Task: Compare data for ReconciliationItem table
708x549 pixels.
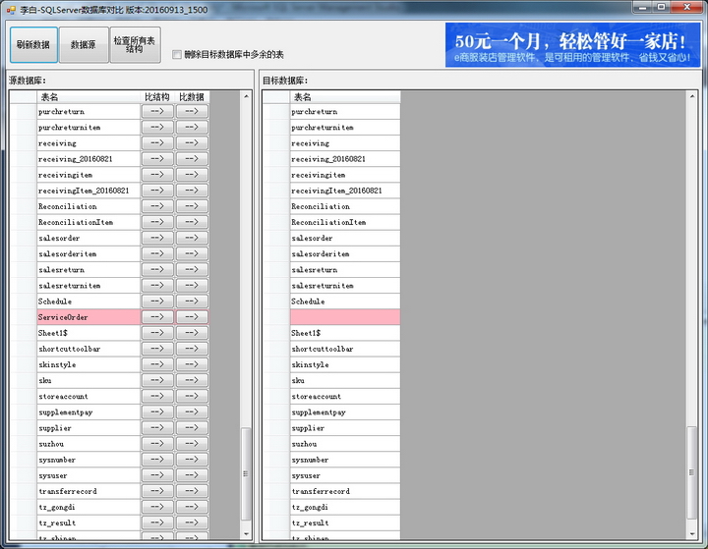Action: [192, 222]
